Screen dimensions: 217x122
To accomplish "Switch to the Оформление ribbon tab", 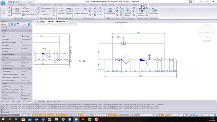I will click(45, 5).
